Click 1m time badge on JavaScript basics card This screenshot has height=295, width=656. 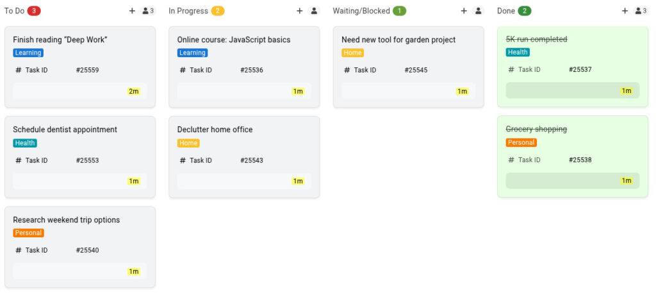tap(298, 91)
